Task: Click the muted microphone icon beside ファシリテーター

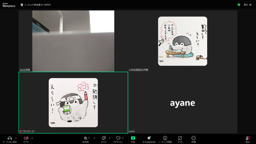Action: click(x=21, y=131)
